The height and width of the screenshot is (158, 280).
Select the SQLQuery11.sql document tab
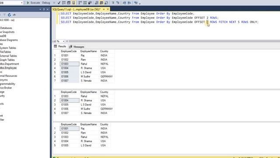77,9
